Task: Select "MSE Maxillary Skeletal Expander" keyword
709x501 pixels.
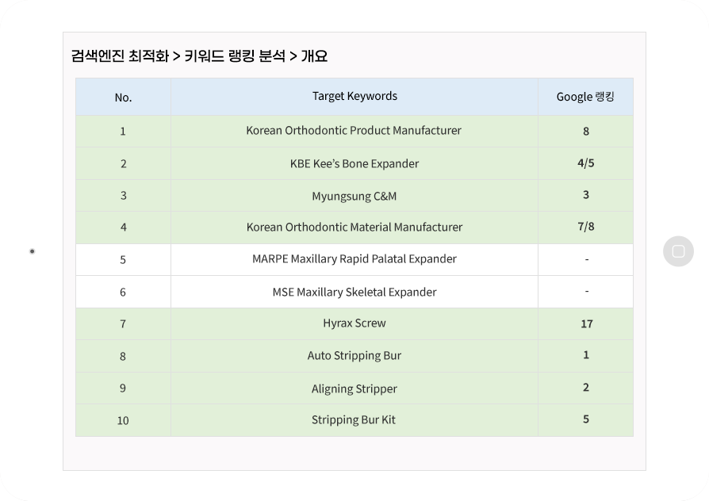Action: [x=354, y=292]
